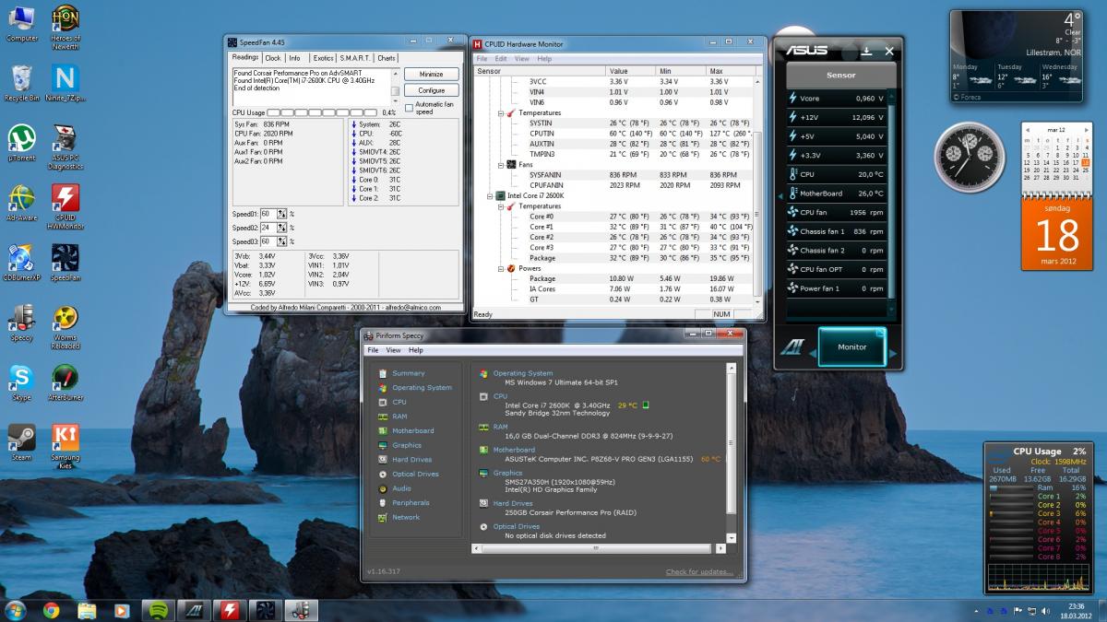Open the Charts tab in SpeedFan
The width and height of the screenshot is (1107, 622).
(387, 58)
